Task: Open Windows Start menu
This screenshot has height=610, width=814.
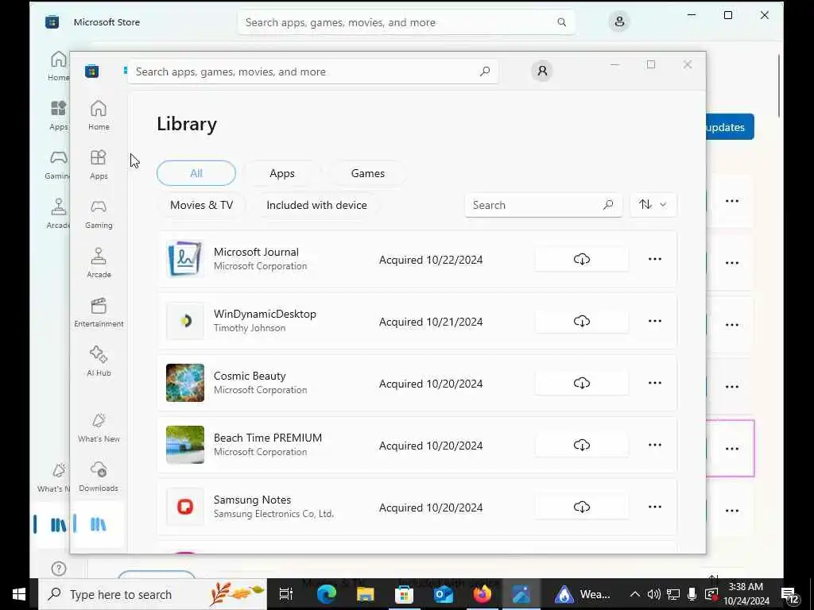Action: (x=19, y=594)
